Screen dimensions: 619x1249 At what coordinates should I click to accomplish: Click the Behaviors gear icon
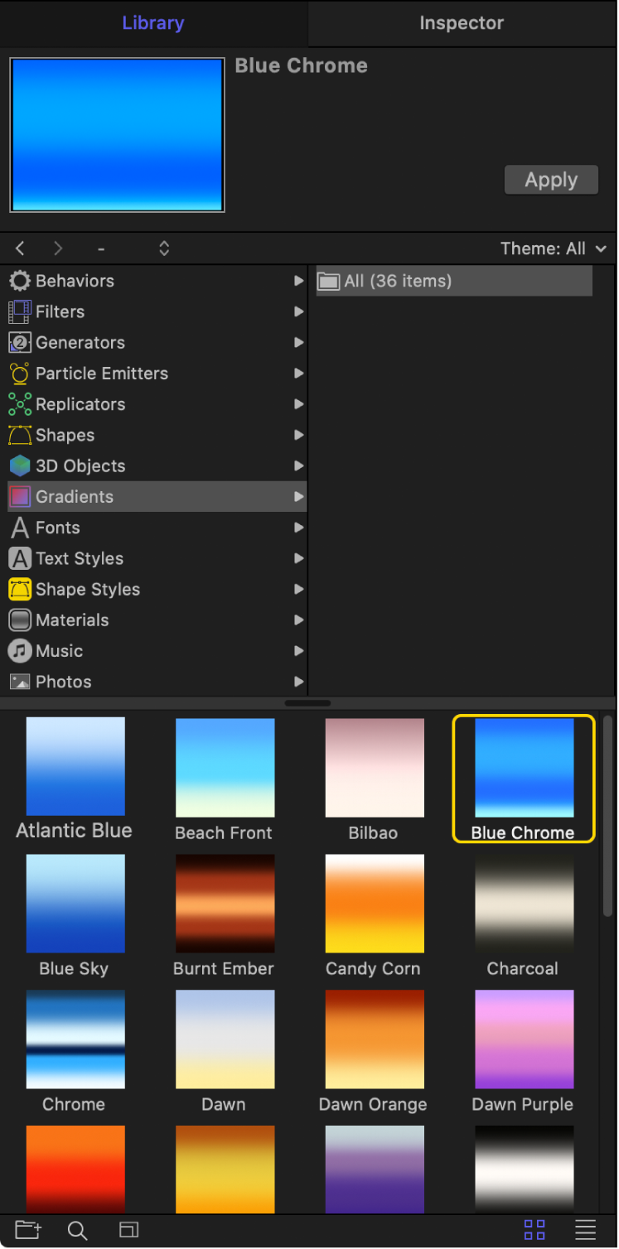coord(20,281)
